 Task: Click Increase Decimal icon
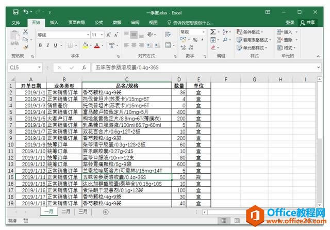point(183,47)
